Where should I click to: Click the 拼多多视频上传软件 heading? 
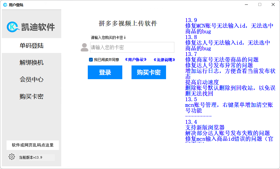128,24
